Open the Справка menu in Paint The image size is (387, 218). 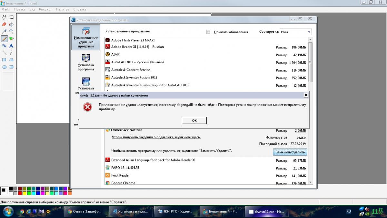coord(80,9)
